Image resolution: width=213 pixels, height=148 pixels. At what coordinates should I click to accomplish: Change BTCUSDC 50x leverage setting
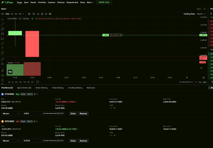tap(30, 121)
